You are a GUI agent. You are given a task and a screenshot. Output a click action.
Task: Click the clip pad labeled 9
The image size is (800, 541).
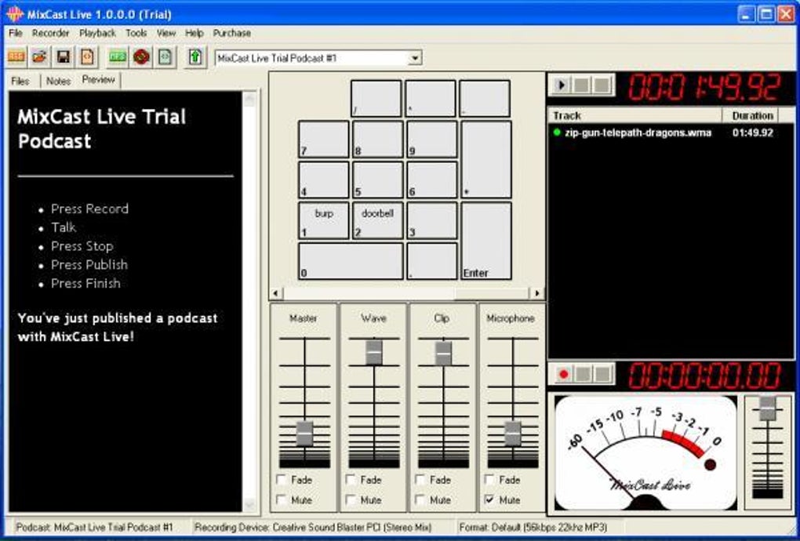pos(432,139)
